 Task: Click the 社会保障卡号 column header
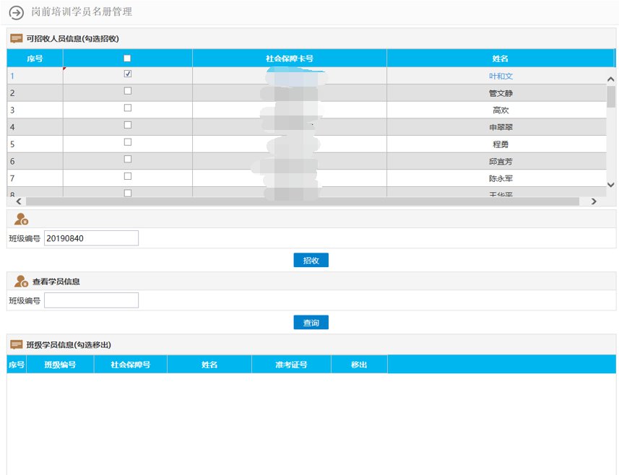290,58
